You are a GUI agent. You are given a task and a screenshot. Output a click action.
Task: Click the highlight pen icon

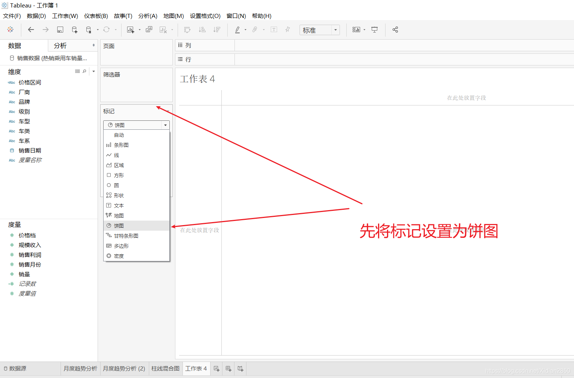[x=237, y=30]
